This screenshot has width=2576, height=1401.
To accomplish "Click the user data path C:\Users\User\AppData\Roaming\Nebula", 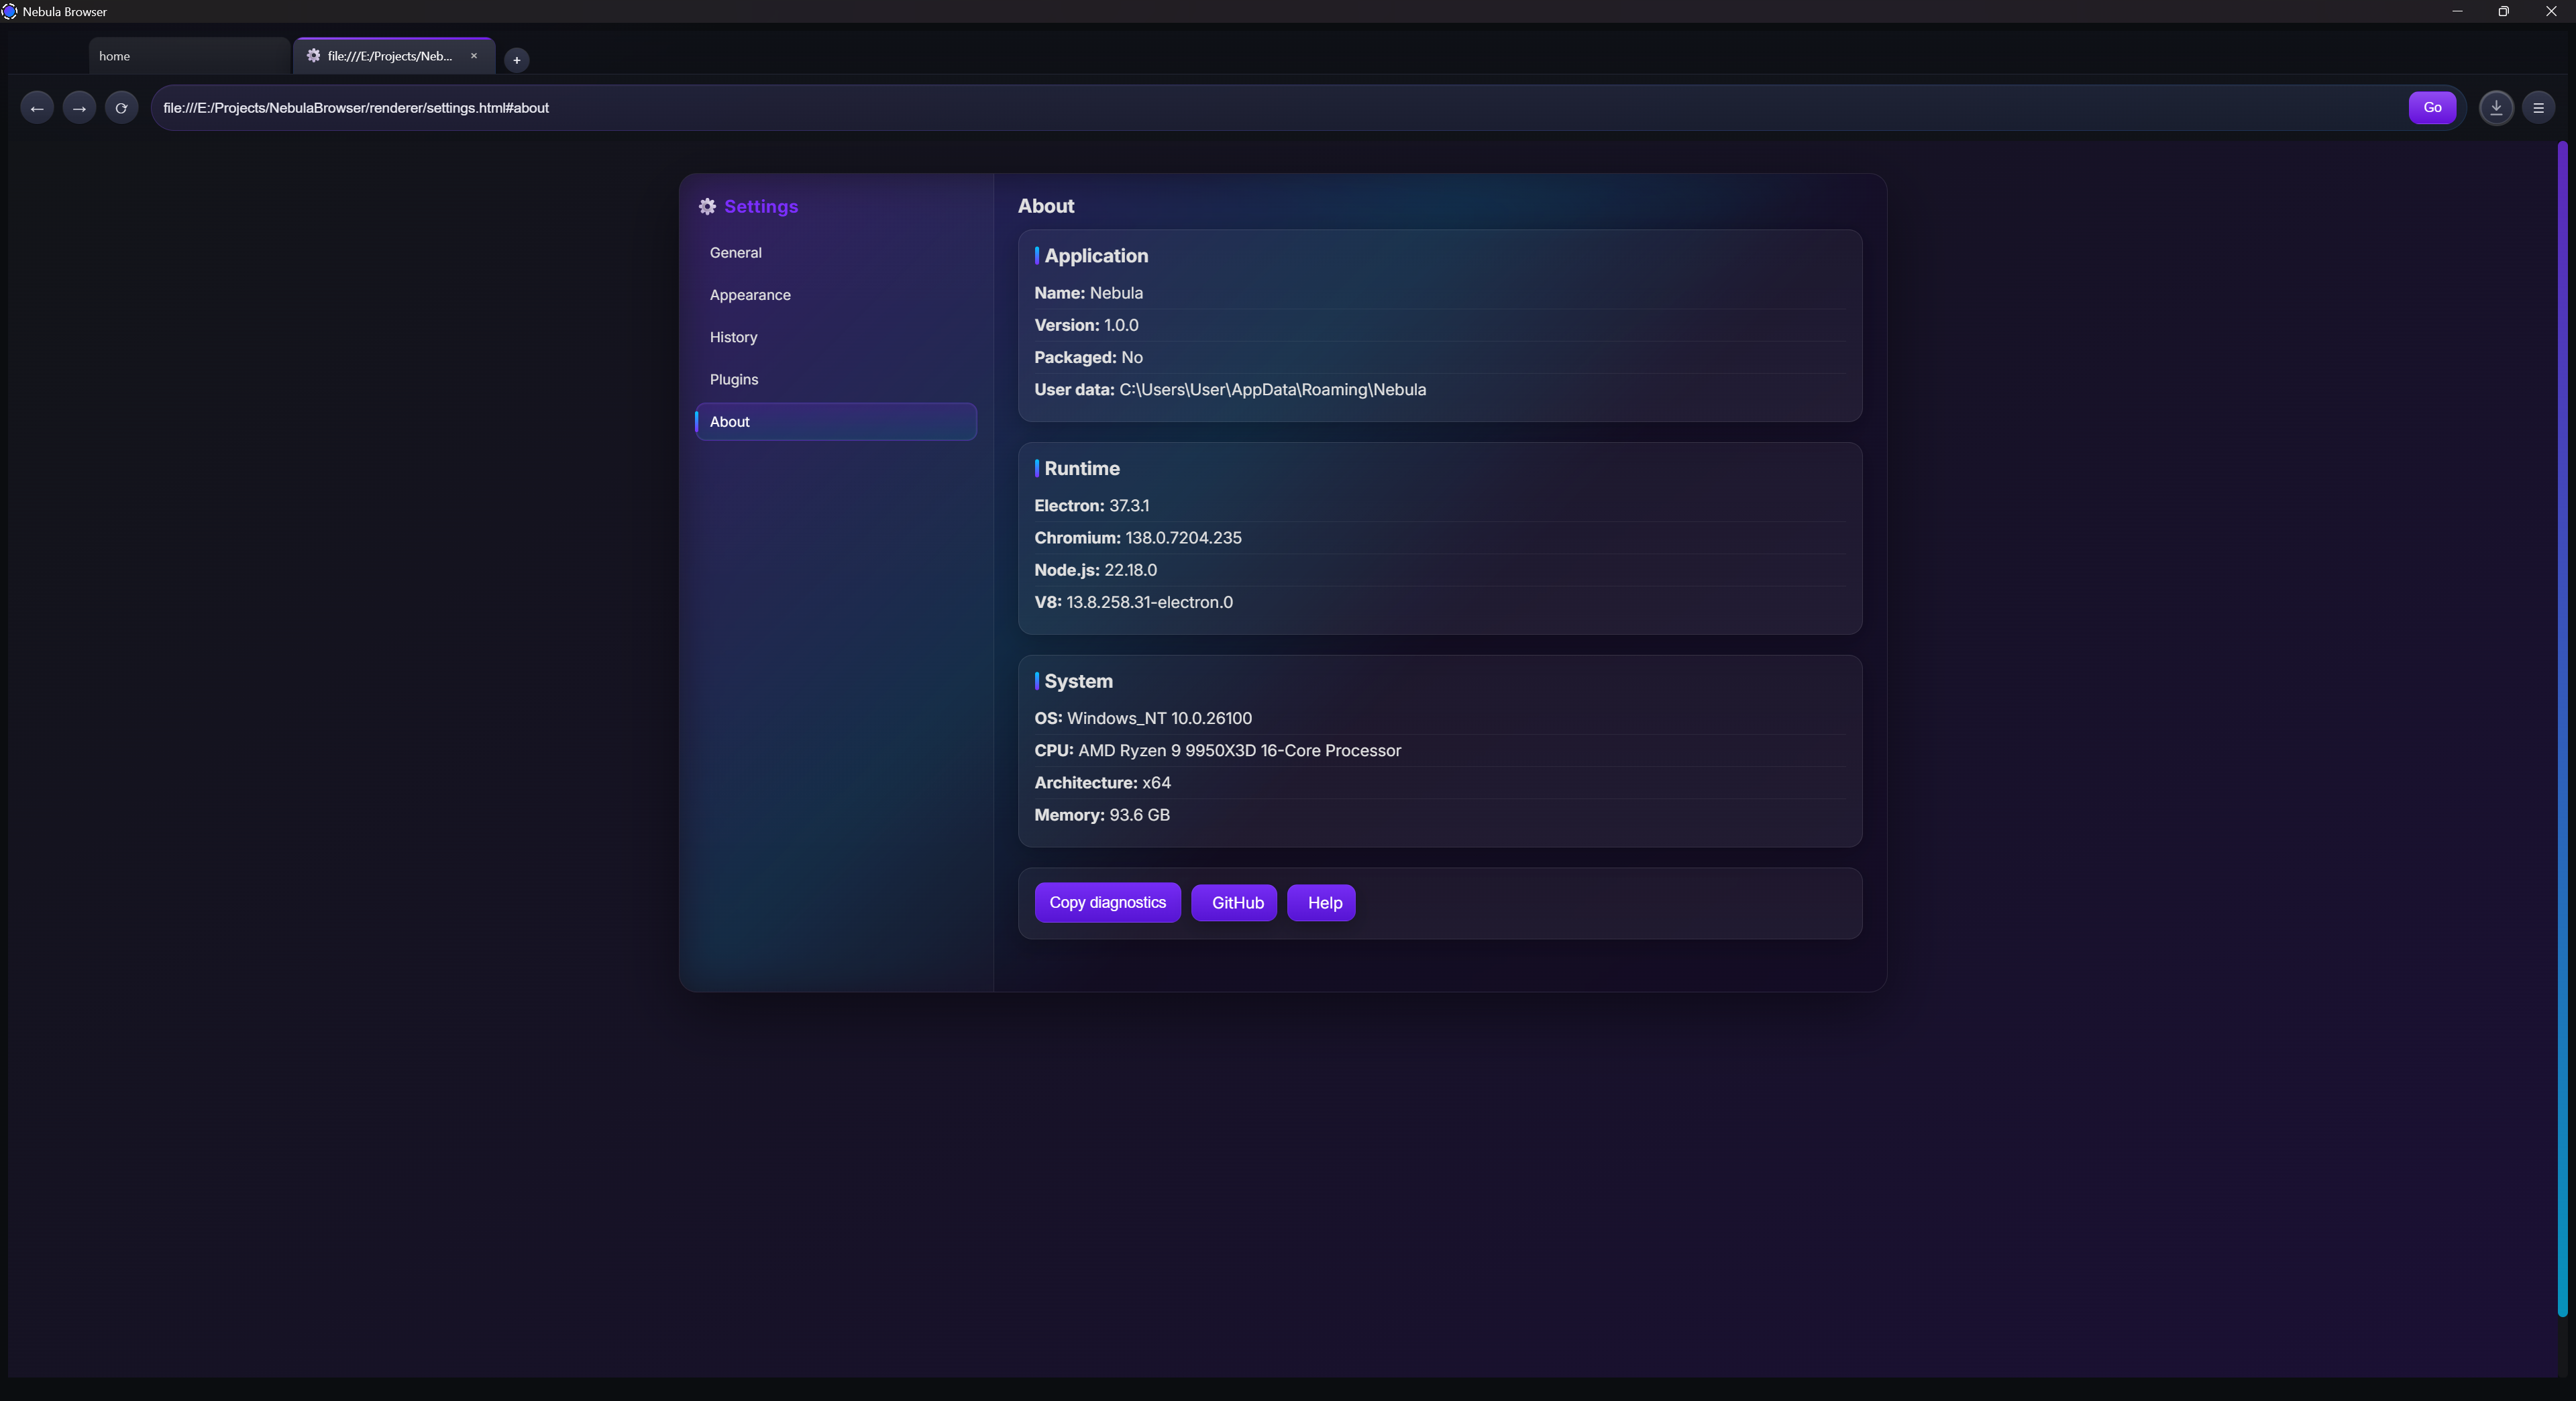I will (1272, 390).
